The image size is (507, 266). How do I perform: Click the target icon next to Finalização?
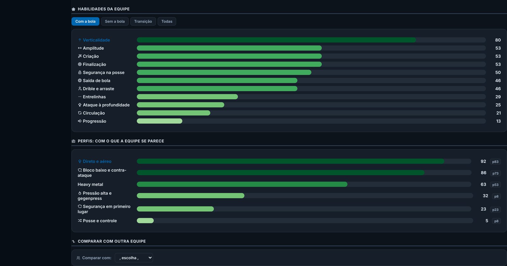tap(80, 64)
